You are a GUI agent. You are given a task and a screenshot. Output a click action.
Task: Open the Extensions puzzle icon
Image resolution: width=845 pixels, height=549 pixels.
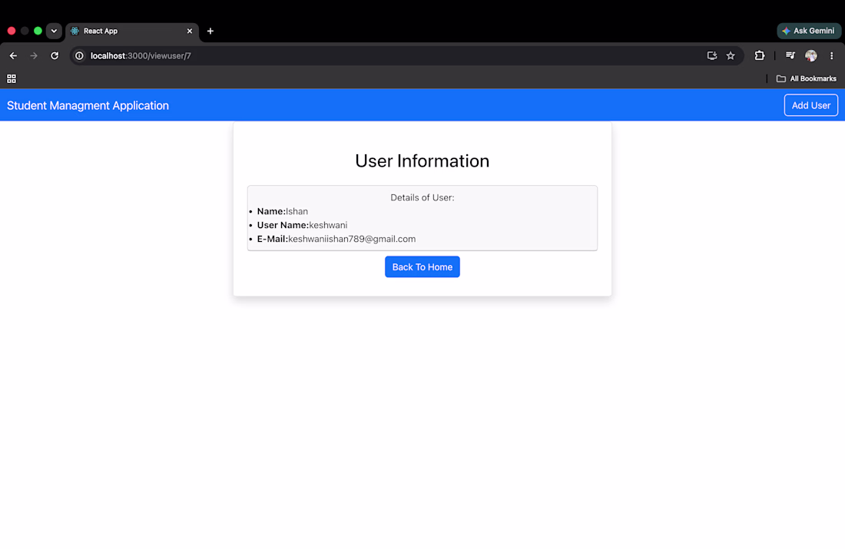(x=759, y=55)
